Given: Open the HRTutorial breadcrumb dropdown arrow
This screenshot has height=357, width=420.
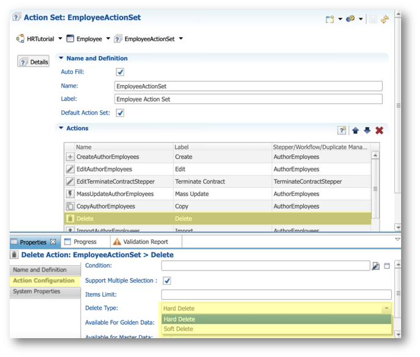Looking at the screenshot, I should 60,38.
